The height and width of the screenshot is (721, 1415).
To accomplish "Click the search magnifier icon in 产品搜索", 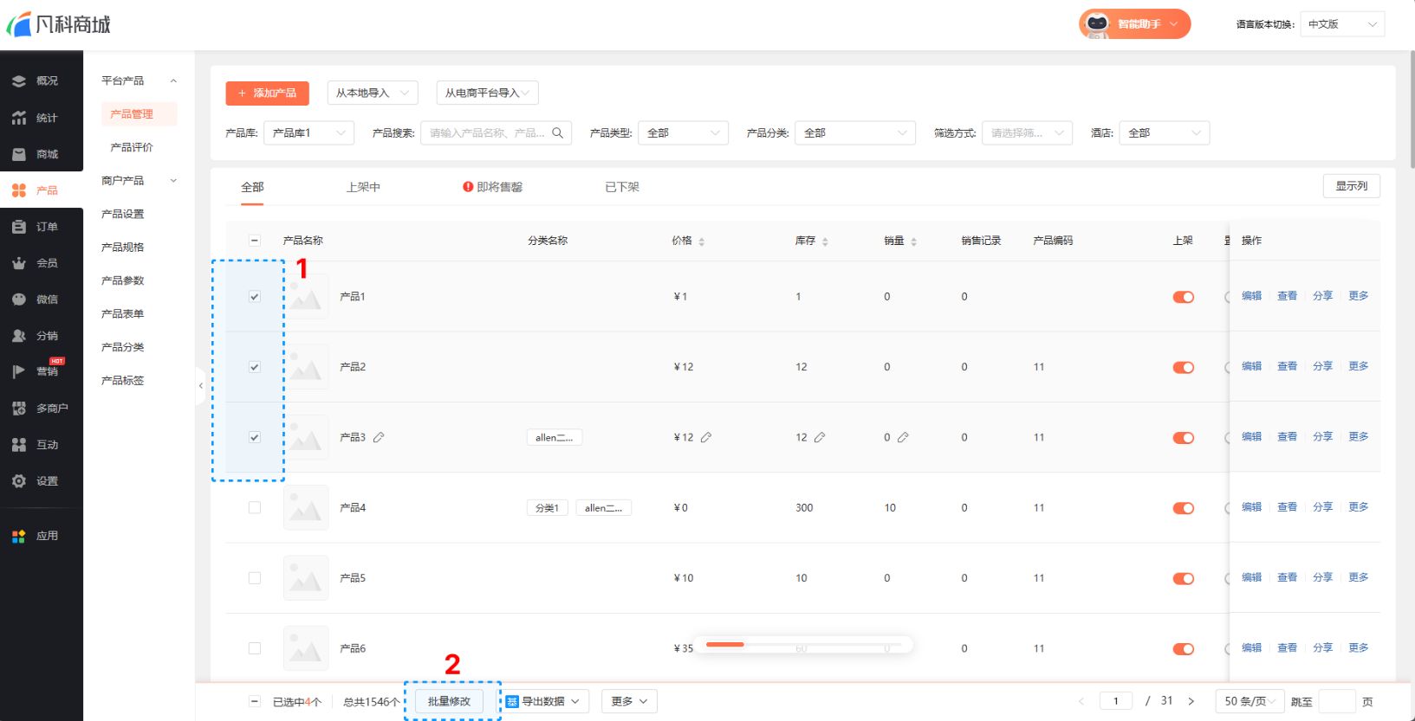I will [x=557, y=132].
